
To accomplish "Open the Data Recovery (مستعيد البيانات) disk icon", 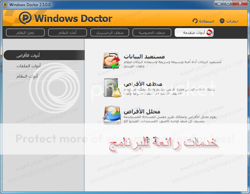I will (x=112, y=60).
